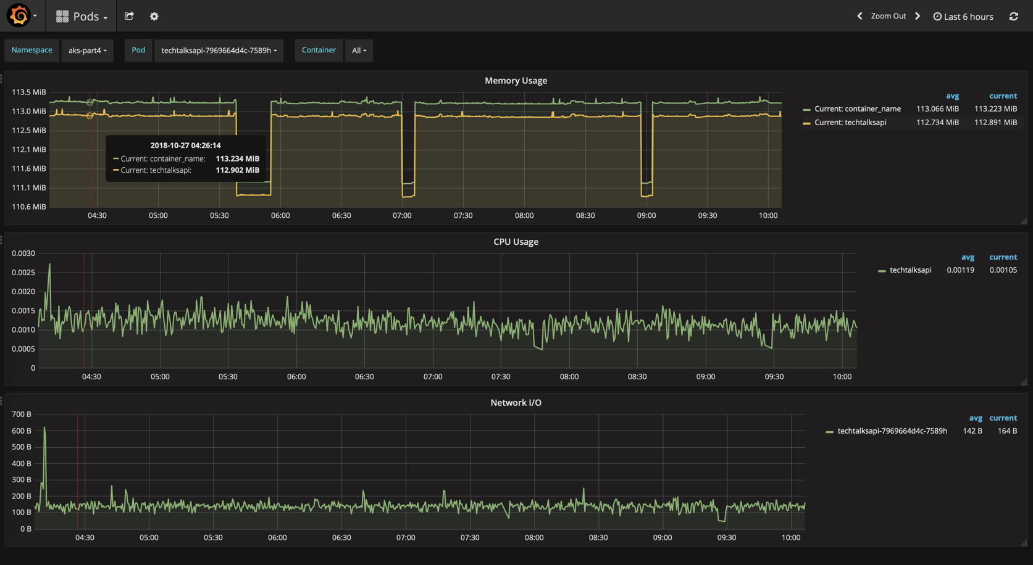
Task: Click the 142 B network avg value
Action: pos(972,431)
